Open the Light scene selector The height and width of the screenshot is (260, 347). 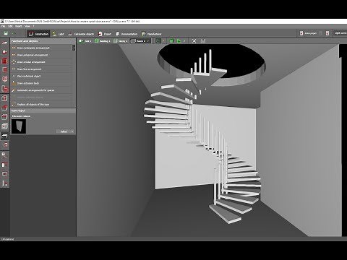340,33
